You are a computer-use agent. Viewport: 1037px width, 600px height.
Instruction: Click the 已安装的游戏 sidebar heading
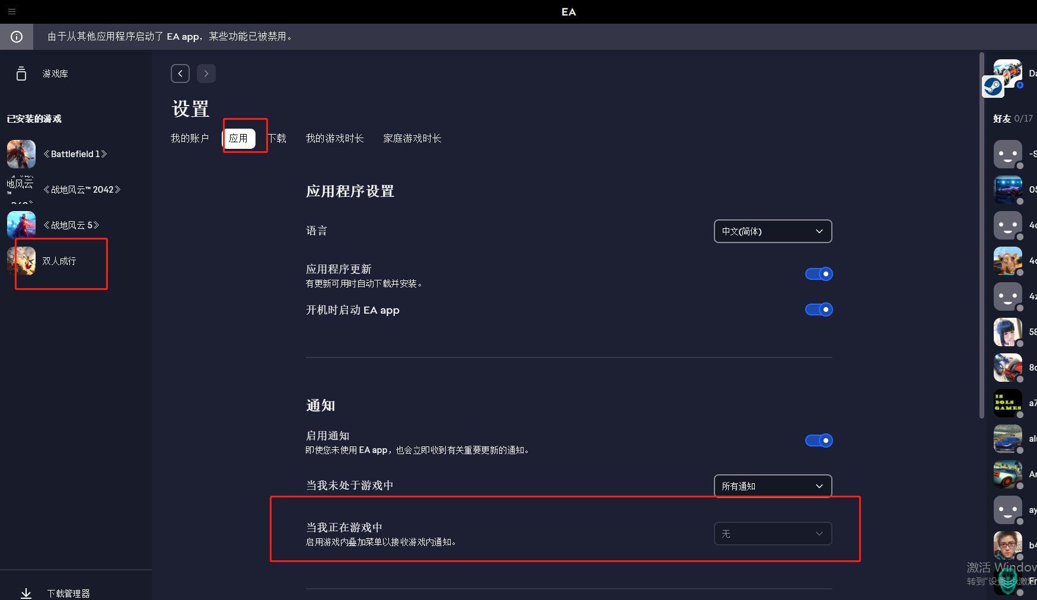click(x=34, y=119)
